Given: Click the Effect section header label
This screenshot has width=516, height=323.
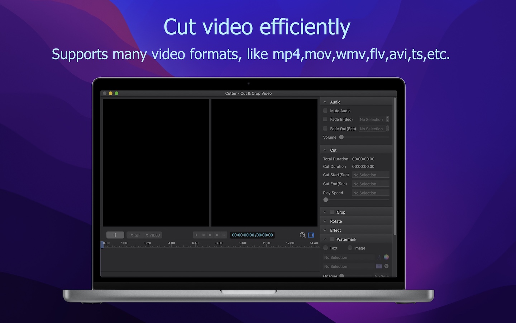Looking at the screenshot, I should click(335, 230).
